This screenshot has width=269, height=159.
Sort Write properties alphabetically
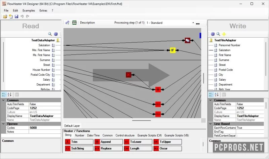[x=217, y=94]
